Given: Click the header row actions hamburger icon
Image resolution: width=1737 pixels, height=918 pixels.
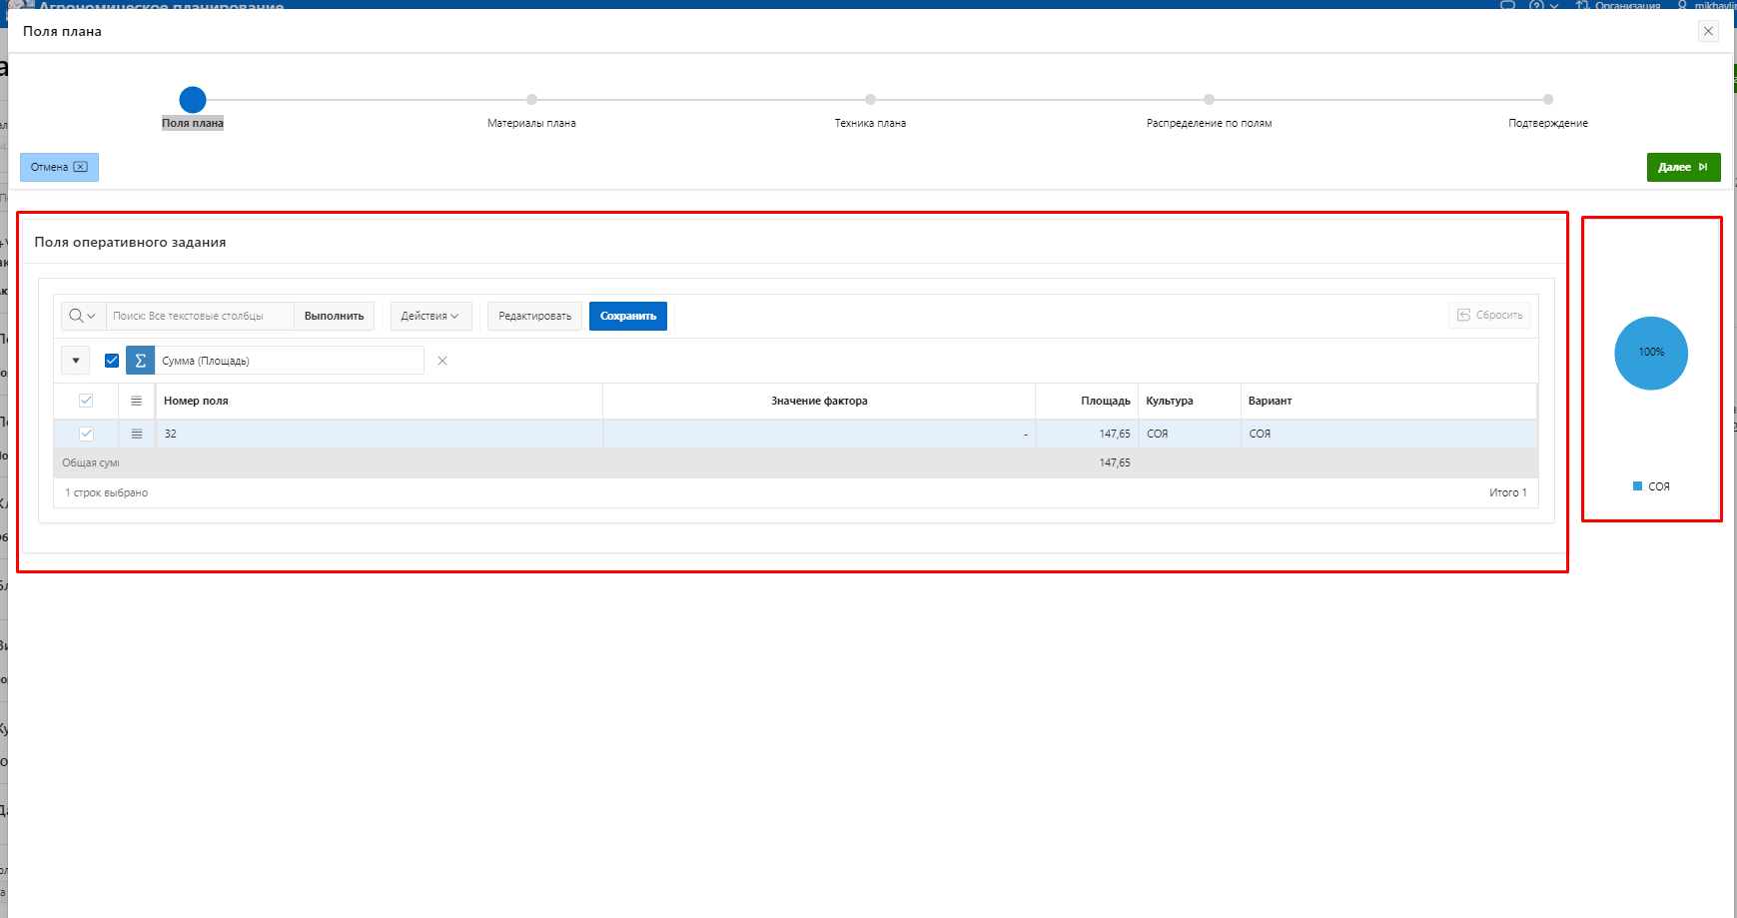Looking at the screenshot, I should (x=137, y=401).
